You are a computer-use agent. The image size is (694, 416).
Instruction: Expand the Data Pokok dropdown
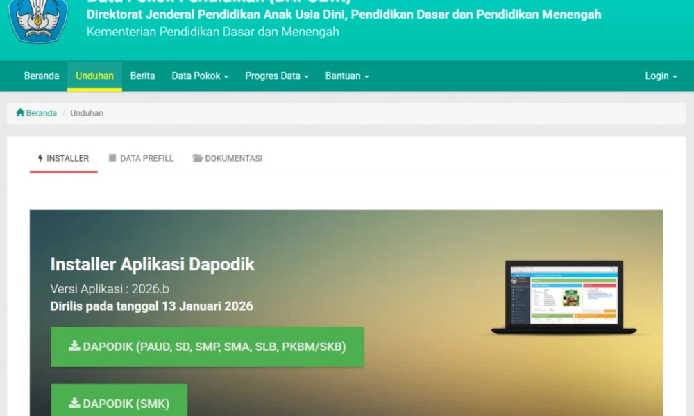point(200,76)
